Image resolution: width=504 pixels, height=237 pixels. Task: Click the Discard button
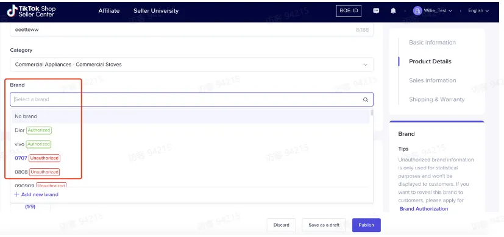281,225
